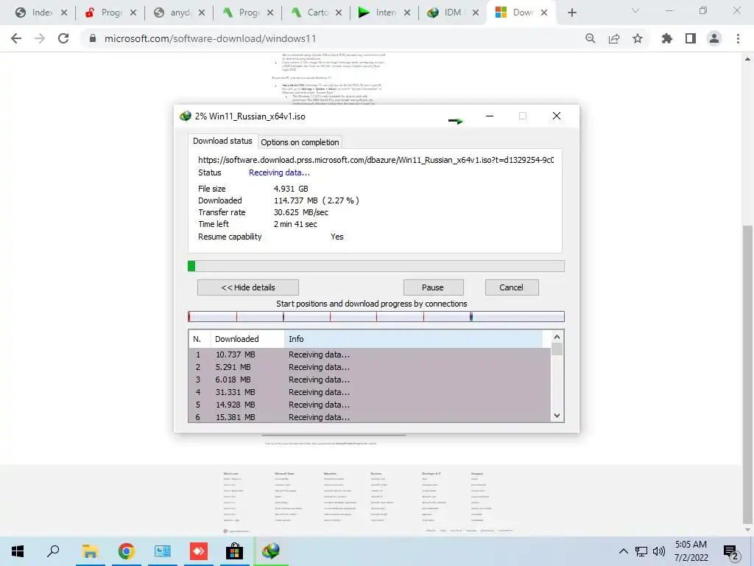Close the Index browser tab
This screenshot has width=754, height=566.
[64, 13]
